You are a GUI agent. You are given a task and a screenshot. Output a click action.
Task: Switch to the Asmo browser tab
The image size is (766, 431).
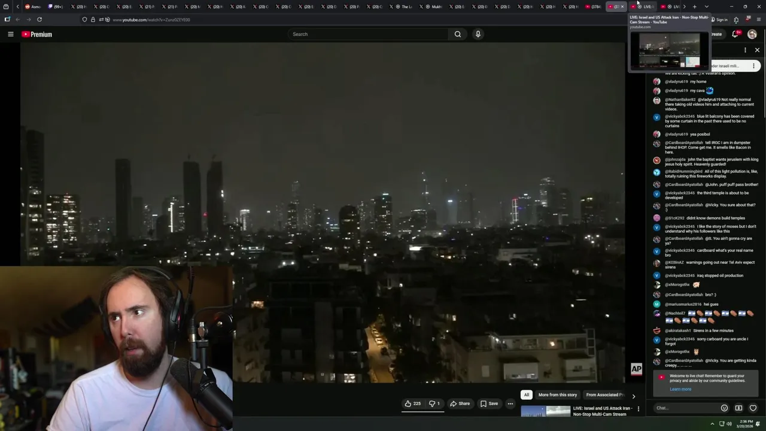click(x=33, y=7)
